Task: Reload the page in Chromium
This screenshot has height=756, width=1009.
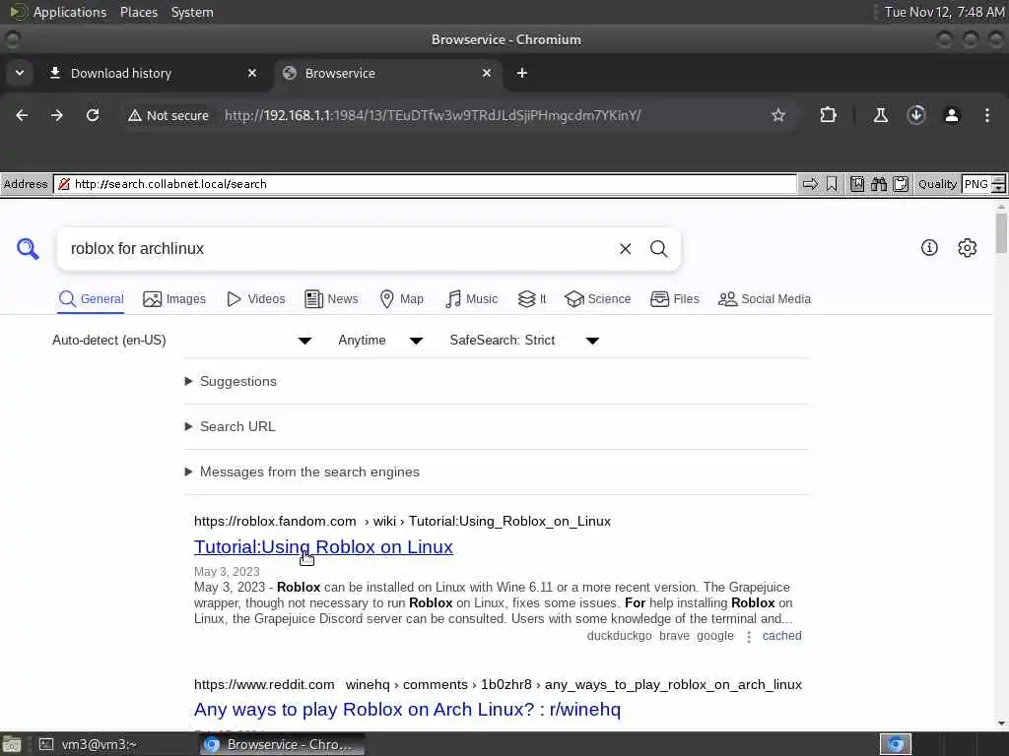Action: [x=93, y=115]
